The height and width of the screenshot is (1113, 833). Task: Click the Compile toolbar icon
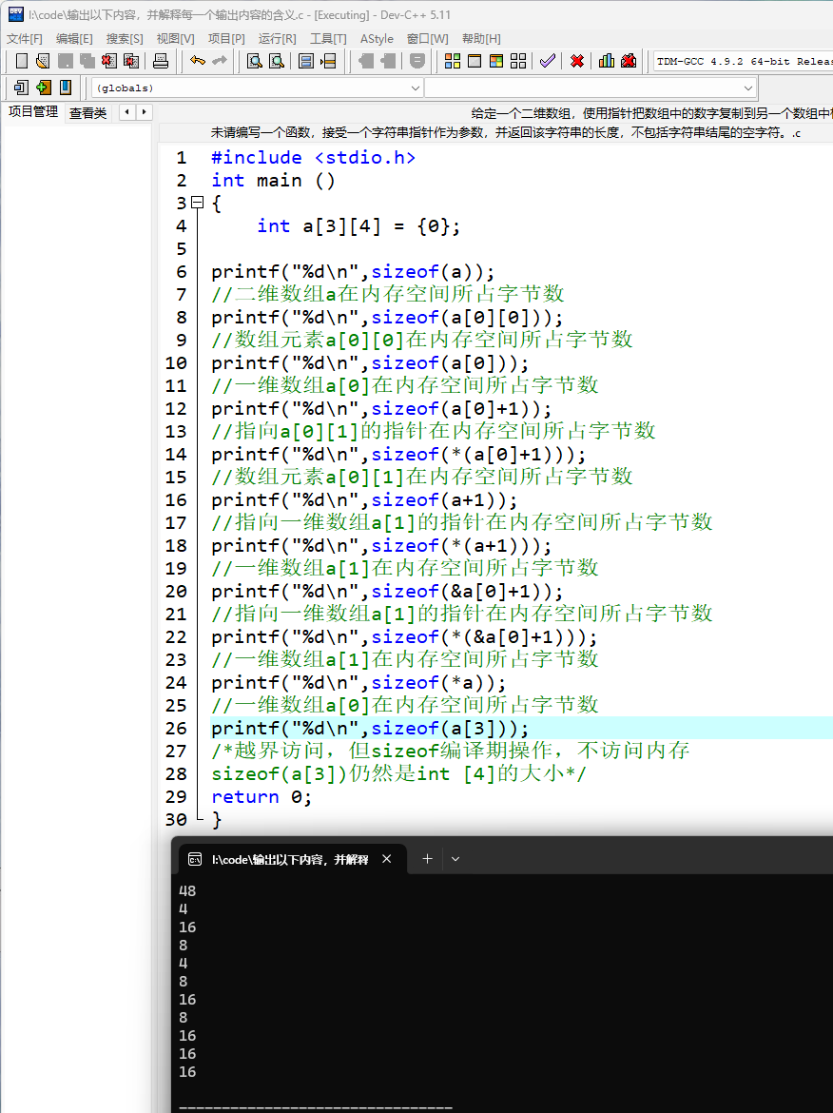pyautogui.click(x=453, y=61)
